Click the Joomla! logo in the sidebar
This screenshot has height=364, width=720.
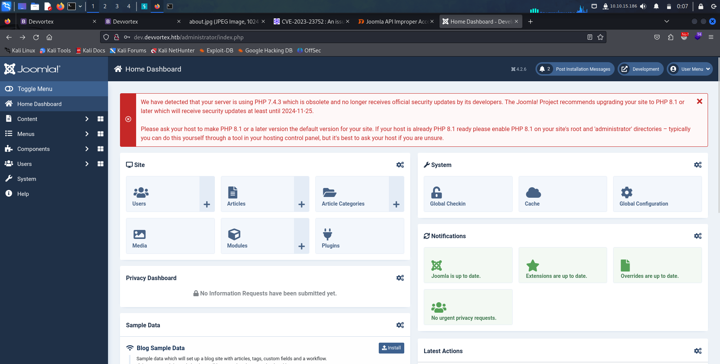(32, 69)
